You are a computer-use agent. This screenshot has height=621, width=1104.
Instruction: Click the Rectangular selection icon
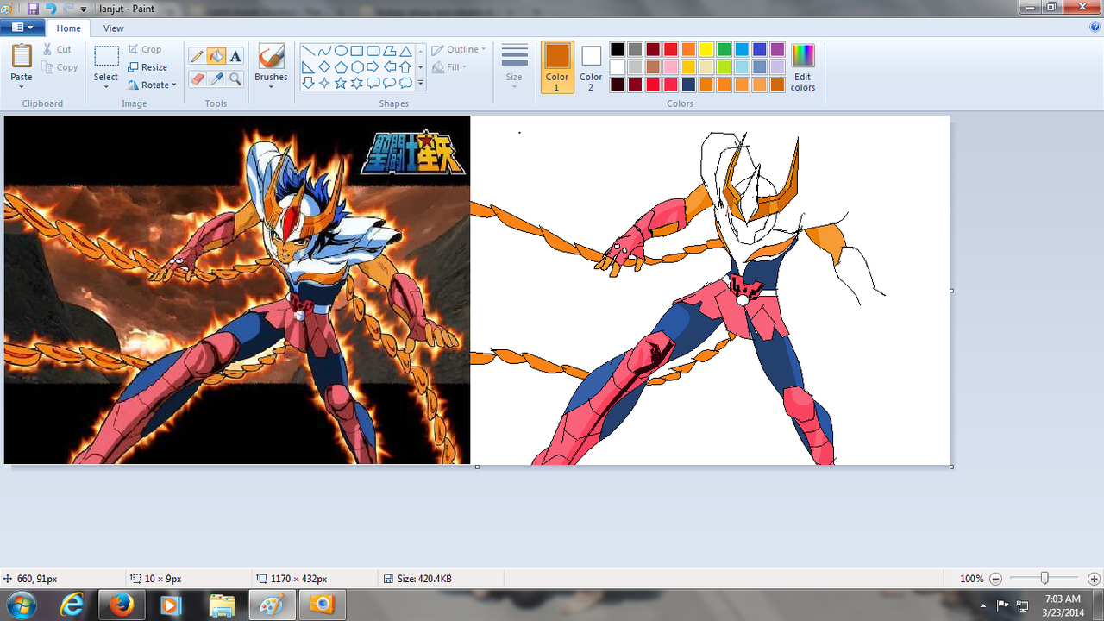[x=106, y=57]
